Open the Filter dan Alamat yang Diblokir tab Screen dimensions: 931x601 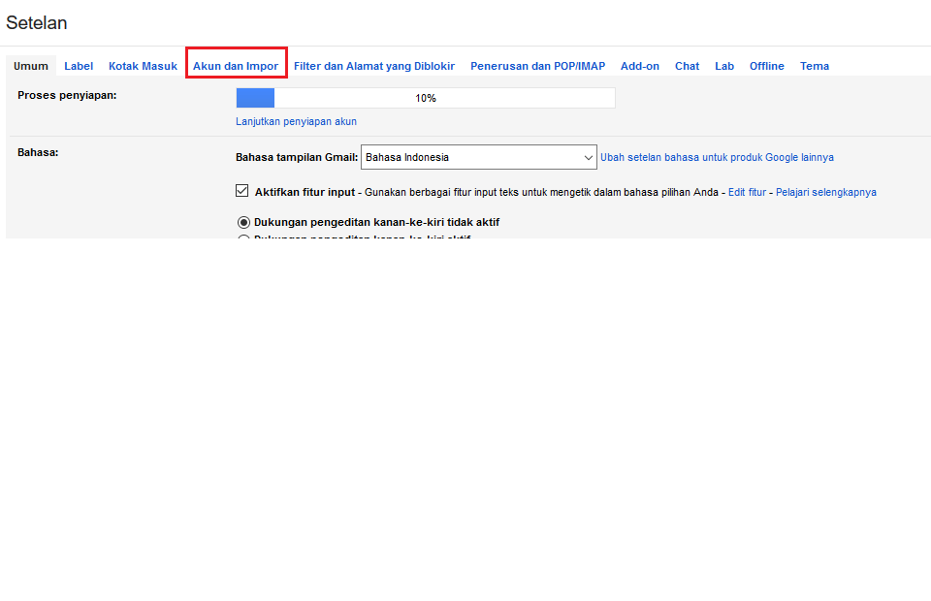(x=372, y=66)
